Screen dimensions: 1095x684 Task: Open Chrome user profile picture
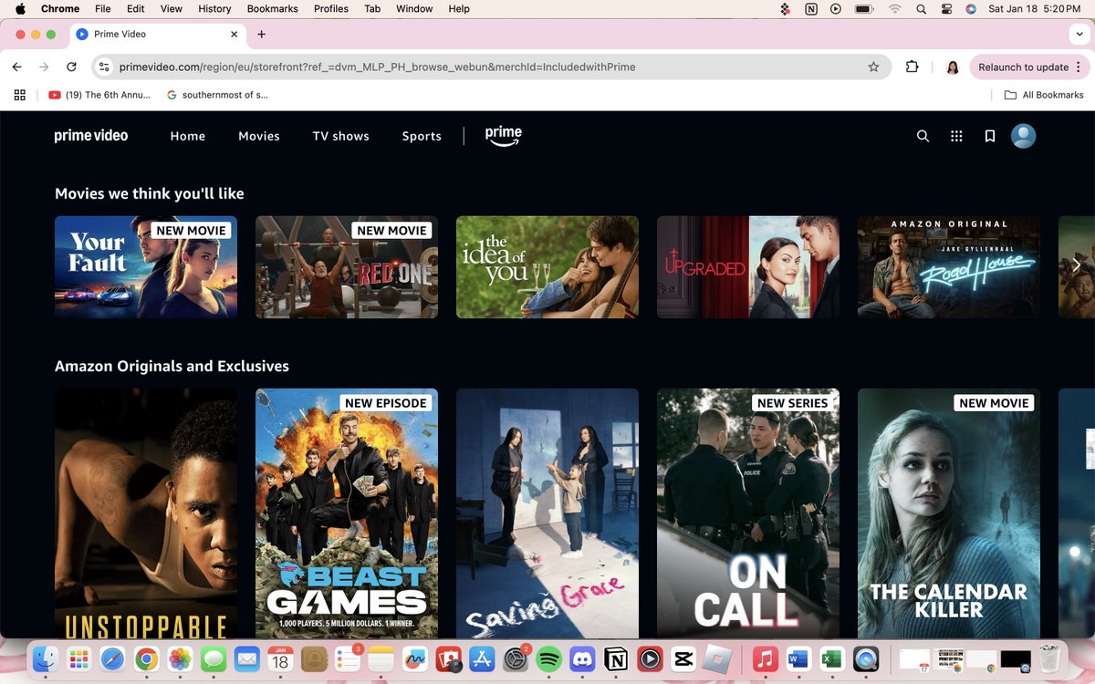953,67
